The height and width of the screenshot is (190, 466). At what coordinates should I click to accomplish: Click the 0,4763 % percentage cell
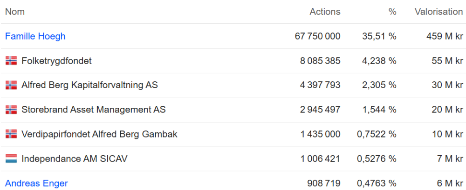click(x=377, y=183)
